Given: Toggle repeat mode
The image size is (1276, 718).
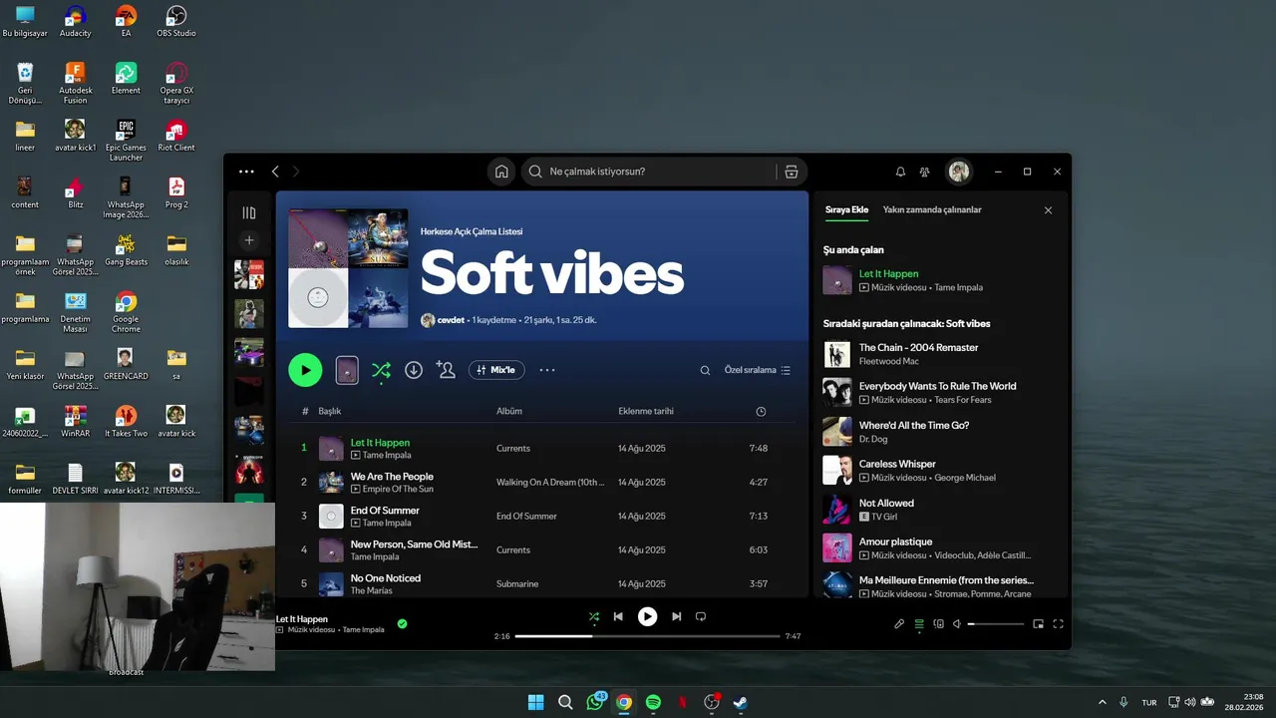Looking at the screenshot, I should click(x=701, y=616).
